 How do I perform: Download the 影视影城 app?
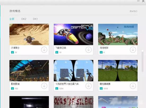[44, 86]
